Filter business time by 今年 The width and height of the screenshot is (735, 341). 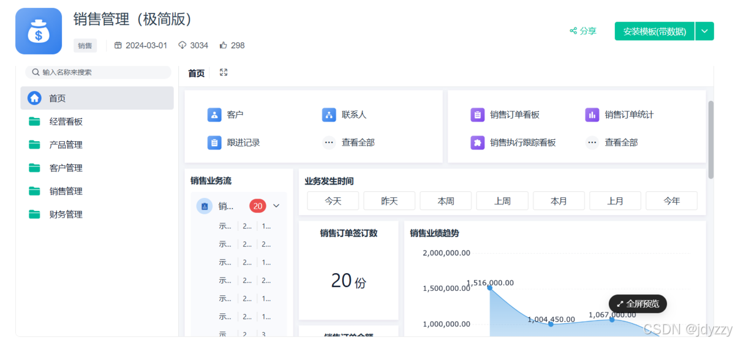[x=671, y=201]
